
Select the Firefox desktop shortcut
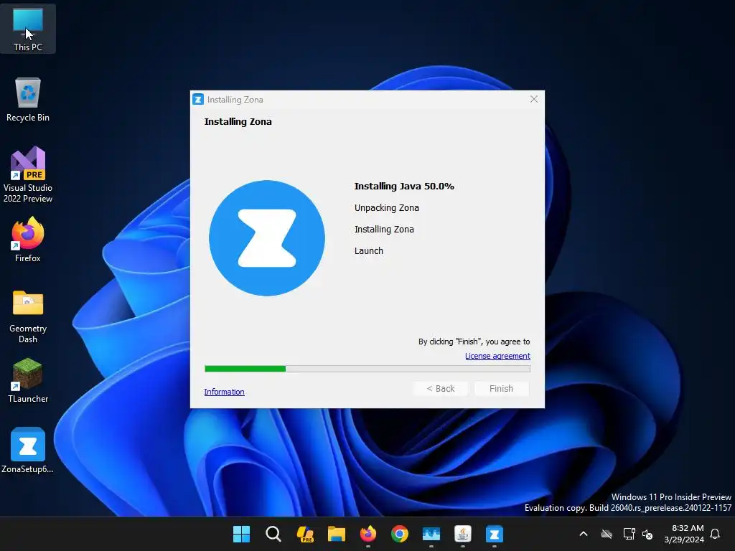[28, 240]
